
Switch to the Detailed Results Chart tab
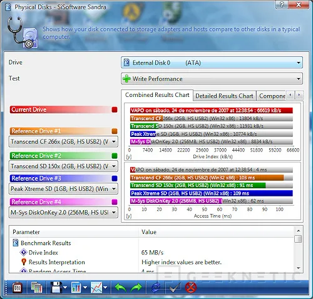pyautogui.click(x=224, y=96)
